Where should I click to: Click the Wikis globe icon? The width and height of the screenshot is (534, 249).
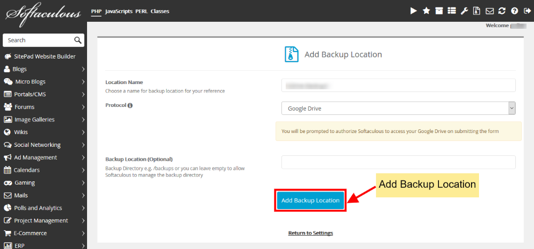point(7,132)
